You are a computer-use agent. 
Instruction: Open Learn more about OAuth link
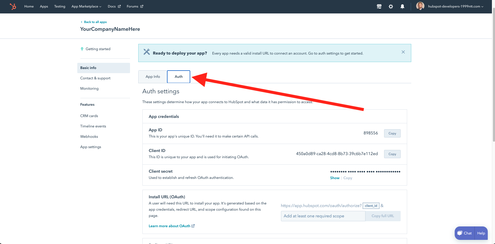click(x=170, y=226)
